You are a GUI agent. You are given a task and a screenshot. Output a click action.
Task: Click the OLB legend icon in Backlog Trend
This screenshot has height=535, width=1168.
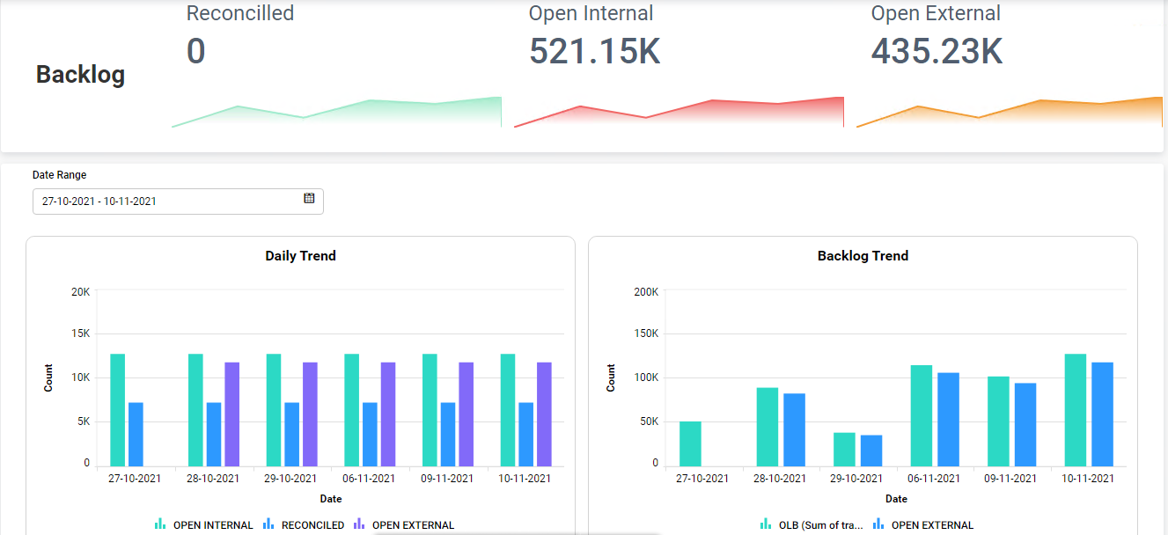point(766,524)
